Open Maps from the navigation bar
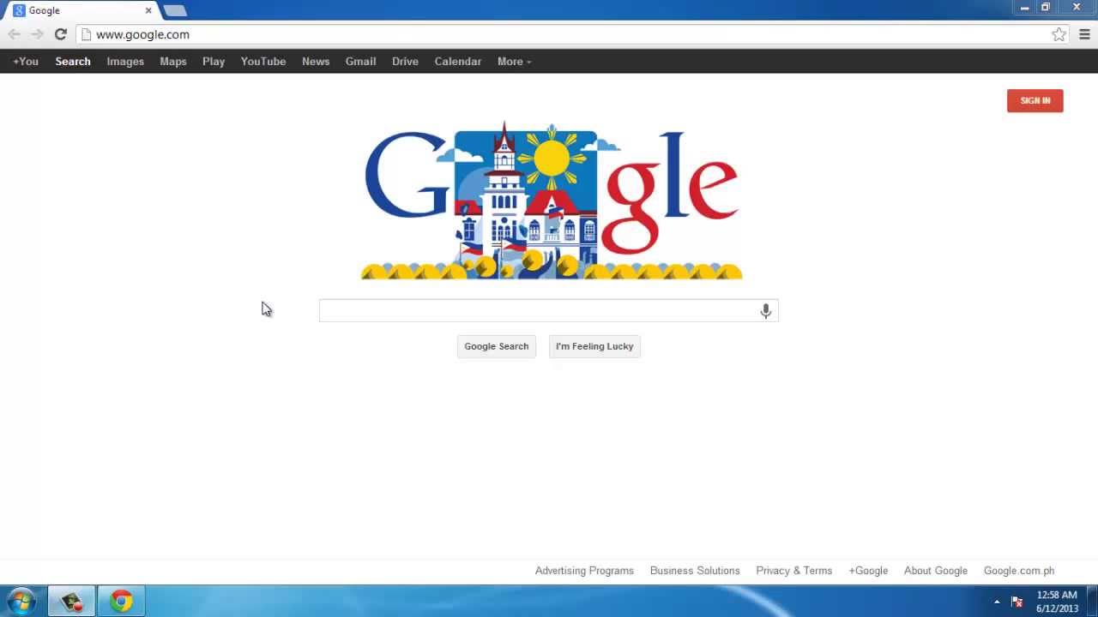The image size is (1098, 617). (x=173, y=61)
